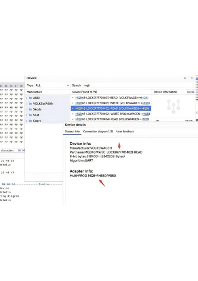This screenshot has width=198, height=281.
Task: Select the Skoda folder icon
Action: pyautogui.click(x=30, y=109)
